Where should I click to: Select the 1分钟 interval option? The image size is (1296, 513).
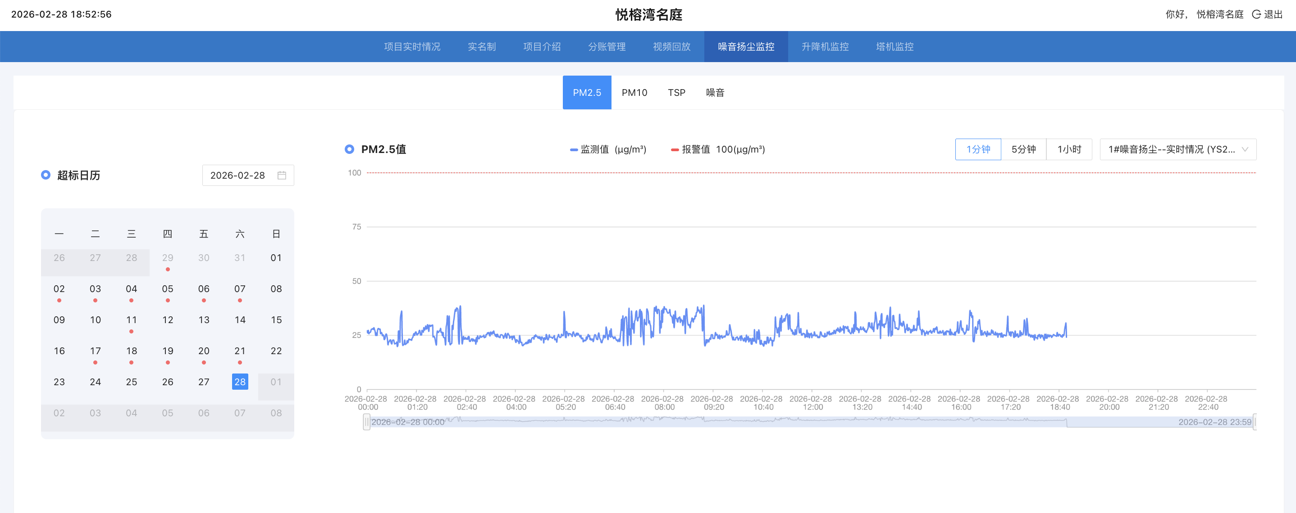point(977,149)
